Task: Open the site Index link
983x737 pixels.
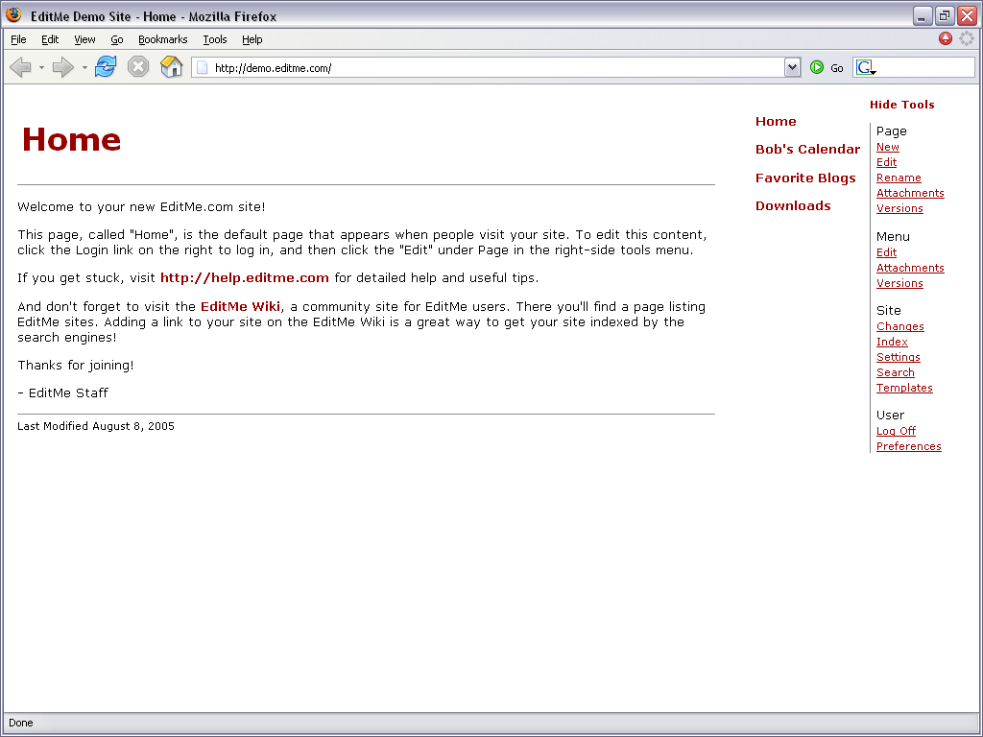Action: tap(892, 342)
